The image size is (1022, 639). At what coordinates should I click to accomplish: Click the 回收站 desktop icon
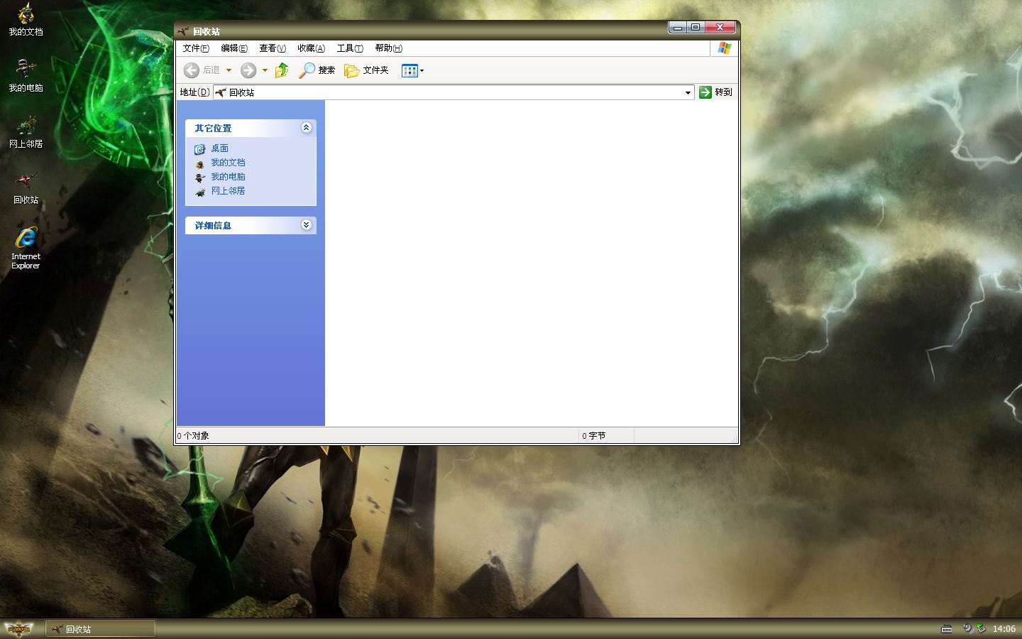pos(26,188)
